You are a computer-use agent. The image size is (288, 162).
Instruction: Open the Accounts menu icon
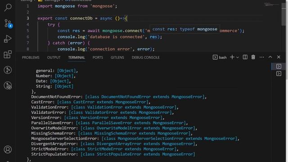[x=8, y=149]
